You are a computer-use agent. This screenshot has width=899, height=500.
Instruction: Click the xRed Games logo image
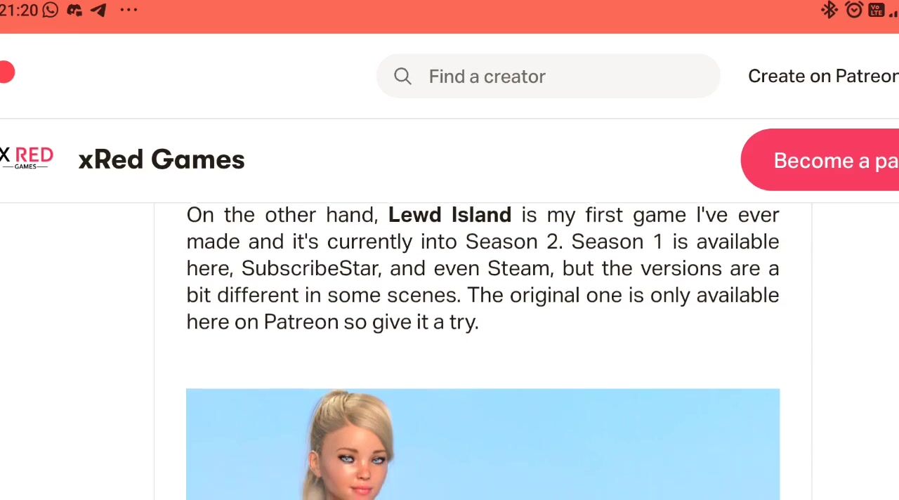click(27, 157)
